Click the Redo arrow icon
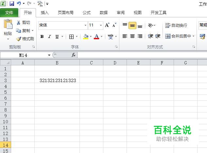The height and width of the screenshot is (153, 207). click(29, 3)
